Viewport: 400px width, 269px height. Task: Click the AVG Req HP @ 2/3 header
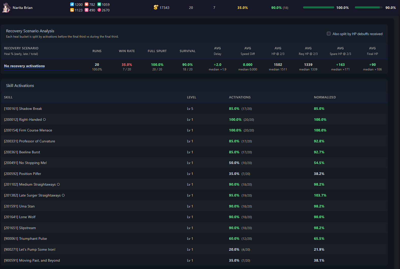click(308, 51)
